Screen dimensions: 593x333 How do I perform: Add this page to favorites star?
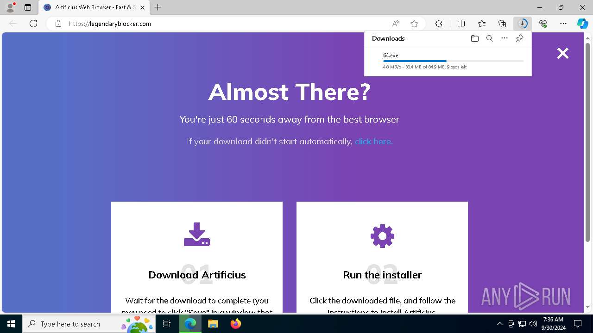tap(414, 24)
